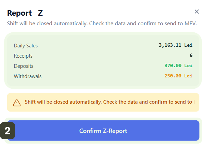
Task: Click the orange warning triangle icon
Action: pos(17,103)
